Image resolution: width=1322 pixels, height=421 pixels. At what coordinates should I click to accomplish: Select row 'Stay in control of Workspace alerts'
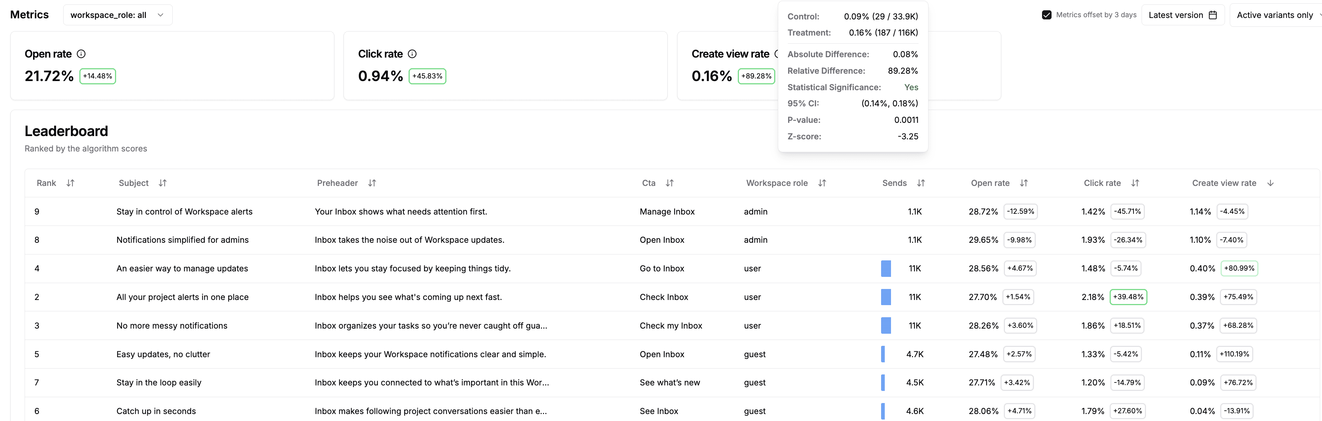pos(184,212)
